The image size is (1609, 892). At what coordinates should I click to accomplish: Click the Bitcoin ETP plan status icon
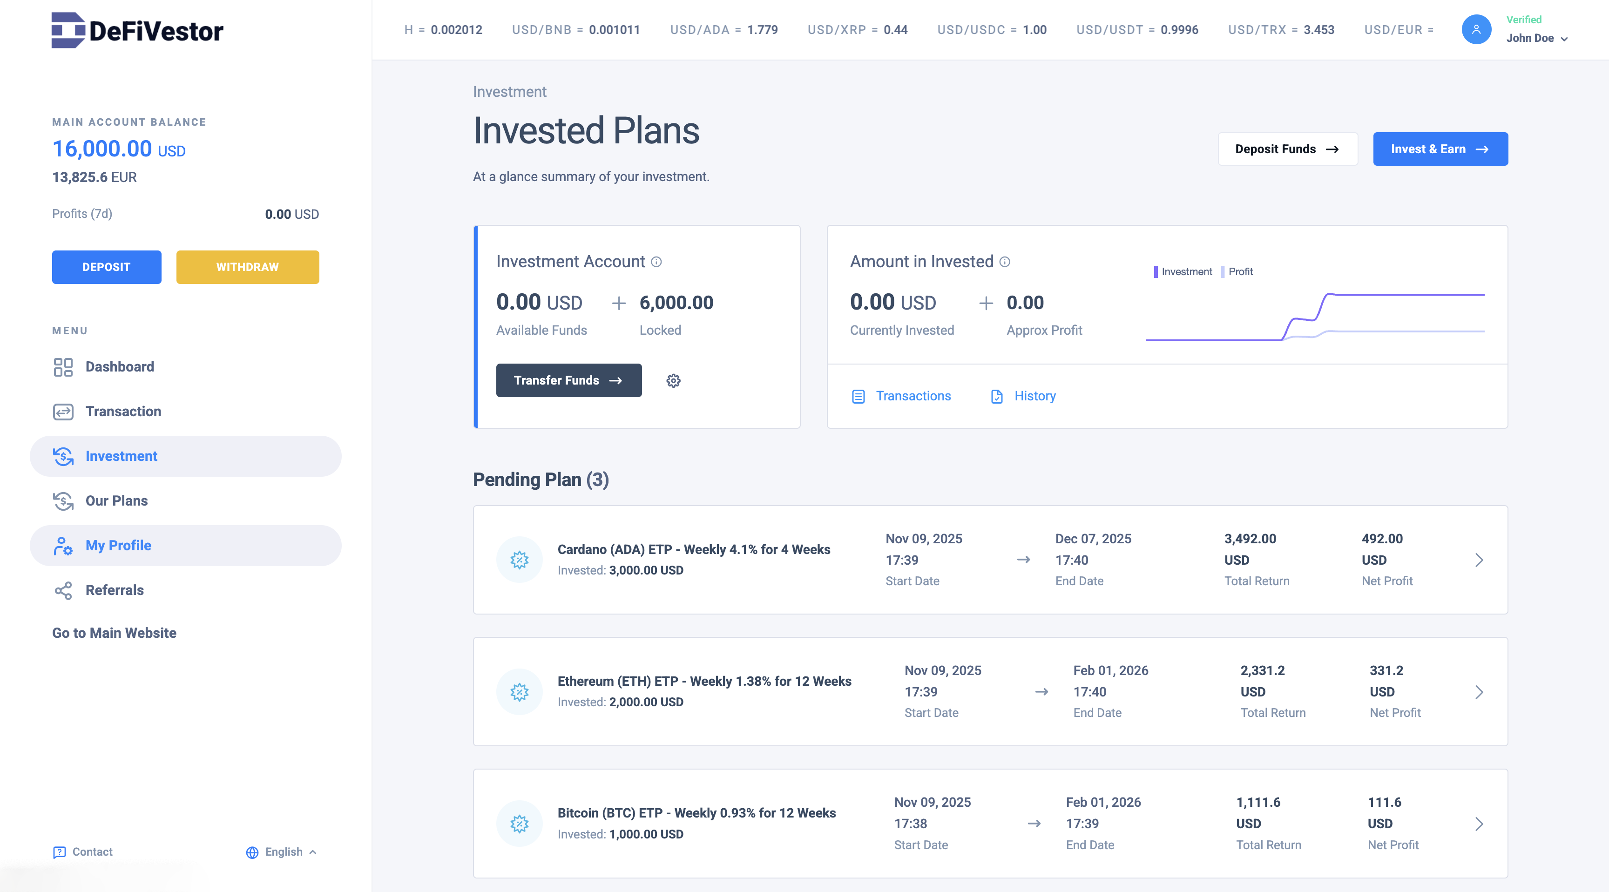[519, 823]
